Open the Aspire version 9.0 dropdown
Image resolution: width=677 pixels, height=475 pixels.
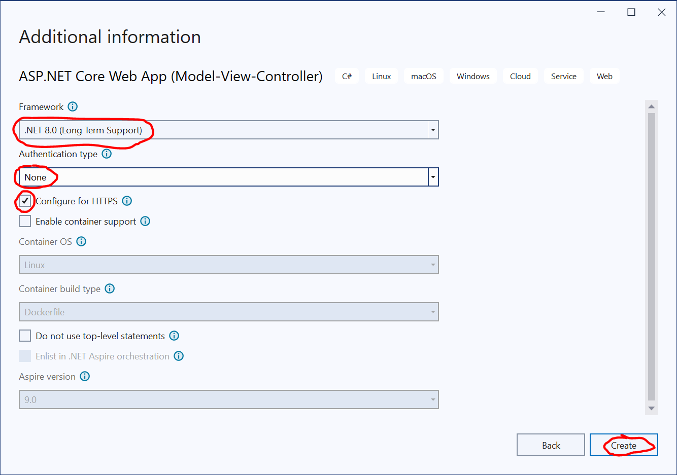[229, 399]
